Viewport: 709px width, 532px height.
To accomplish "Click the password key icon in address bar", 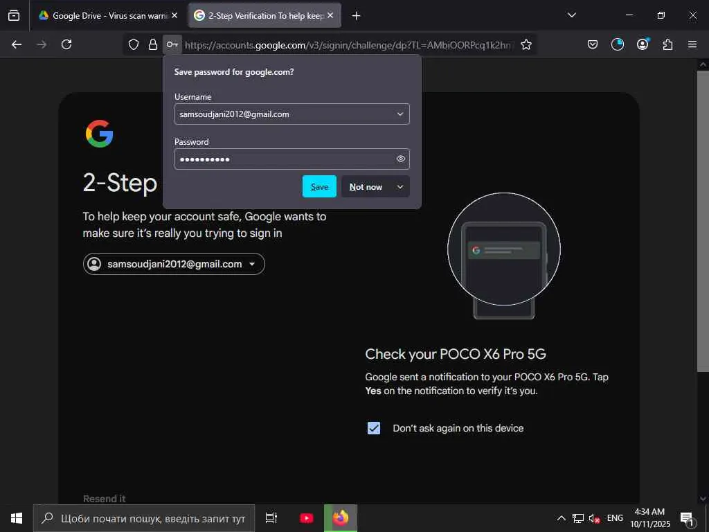I will [x=172, y=44].
